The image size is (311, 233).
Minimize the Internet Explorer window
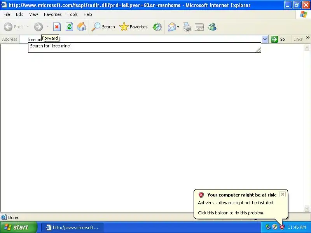288,5
